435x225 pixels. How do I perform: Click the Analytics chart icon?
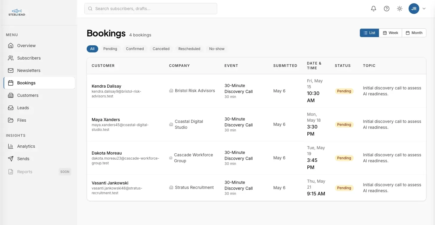(11, 146)
